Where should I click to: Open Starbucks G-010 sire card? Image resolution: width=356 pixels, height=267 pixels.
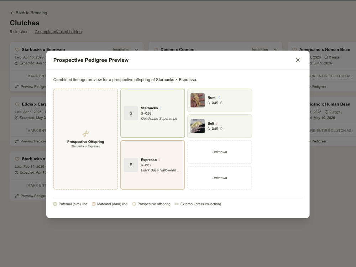[153, 113]
